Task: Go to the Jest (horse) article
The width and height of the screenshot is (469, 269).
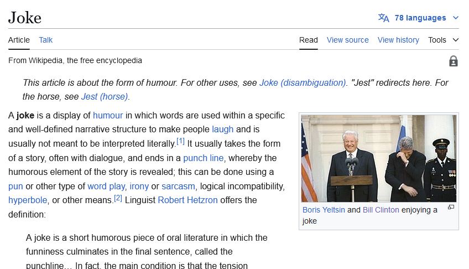Action: click(105, 96)
